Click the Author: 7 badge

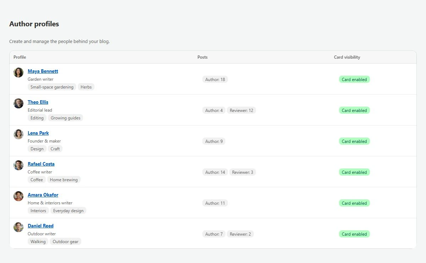click(214, 234)
